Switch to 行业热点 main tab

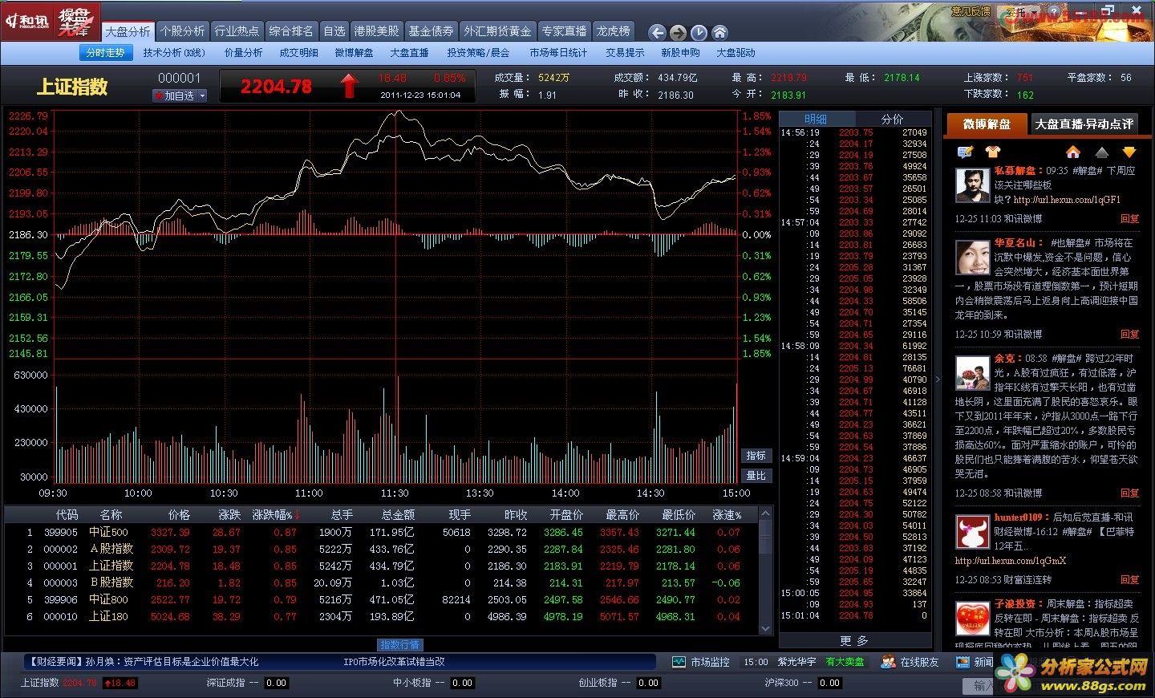pyautogui.click(x=237, y=31)
